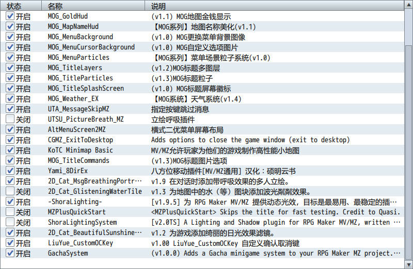The width and height of the screenshot is (413, 269).
Task: Click the scrollbar up arrow
Action: click(408, 5)
